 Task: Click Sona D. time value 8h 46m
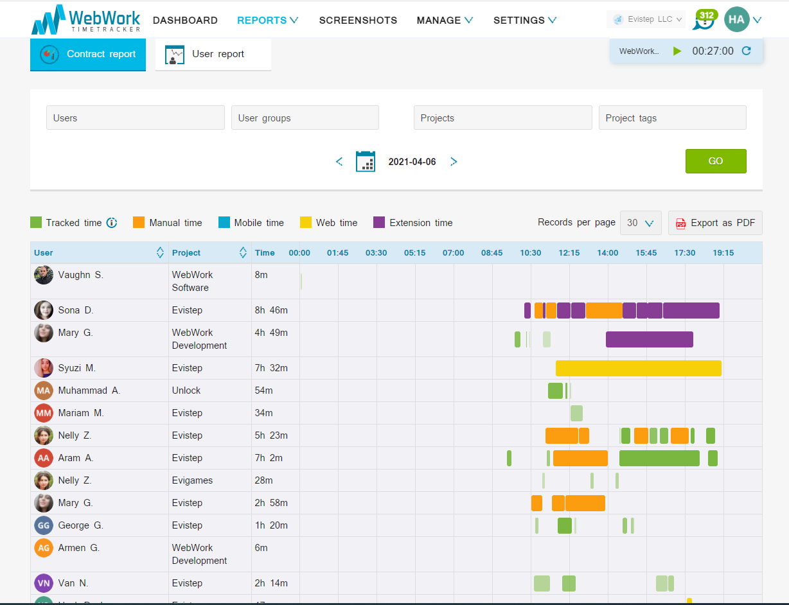click(271, 310)
